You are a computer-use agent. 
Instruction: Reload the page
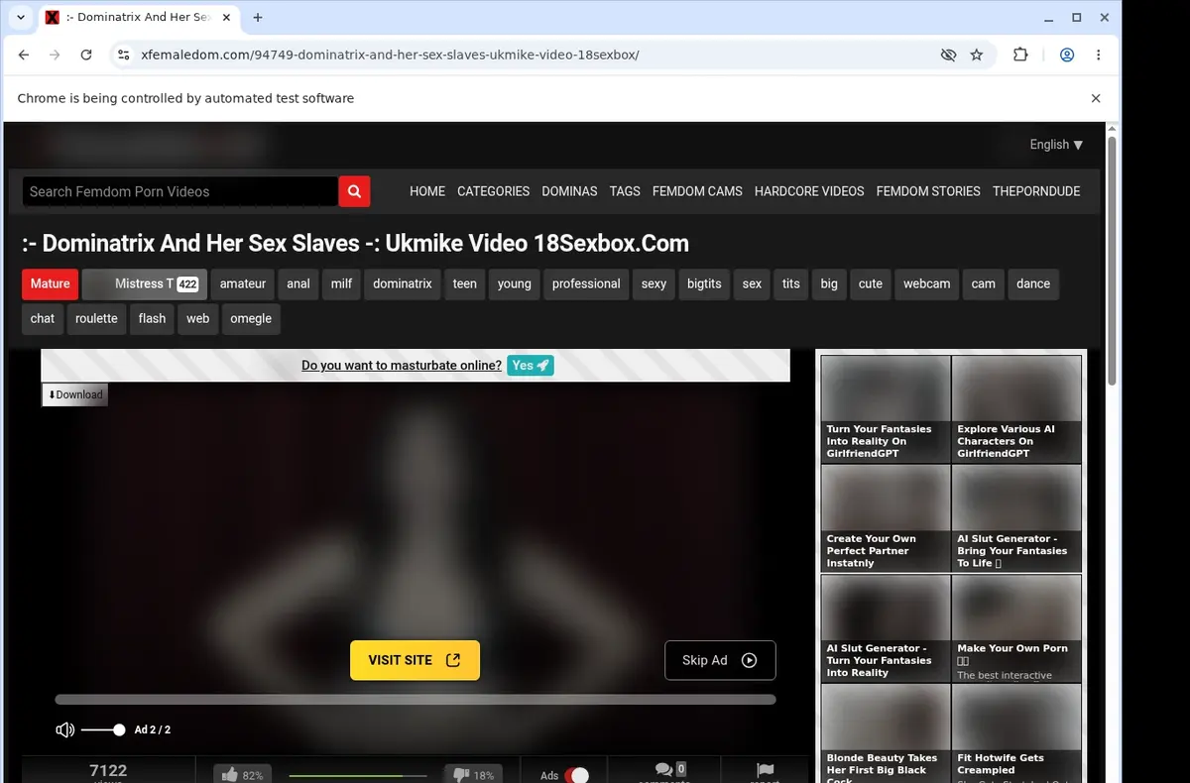[86, 55]
